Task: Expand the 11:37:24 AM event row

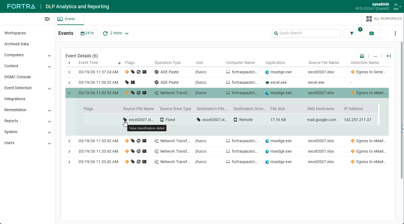Action: tap(69, 72)
